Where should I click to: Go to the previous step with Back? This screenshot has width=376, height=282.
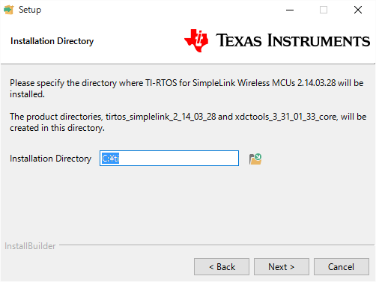coord(222,267)
